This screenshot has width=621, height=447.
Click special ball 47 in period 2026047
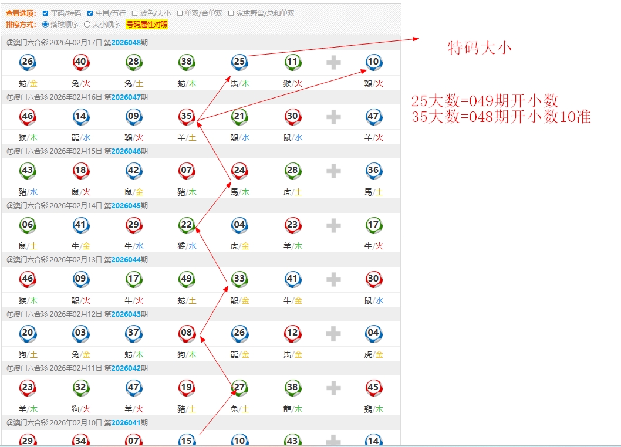[x=373, y=116]
